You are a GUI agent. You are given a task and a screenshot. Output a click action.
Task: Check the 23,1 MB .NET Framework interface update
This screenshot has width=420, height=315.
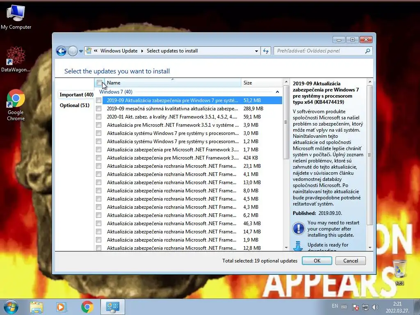click(x=99, y=166)
